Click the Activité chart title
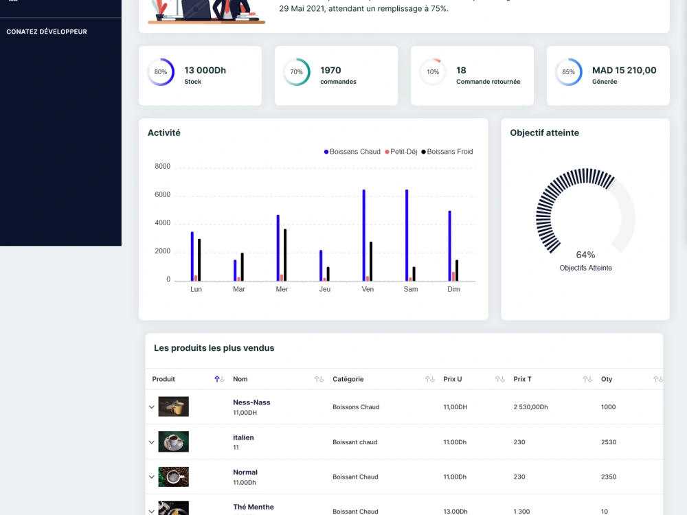687x515 pixels. [164, 133]
